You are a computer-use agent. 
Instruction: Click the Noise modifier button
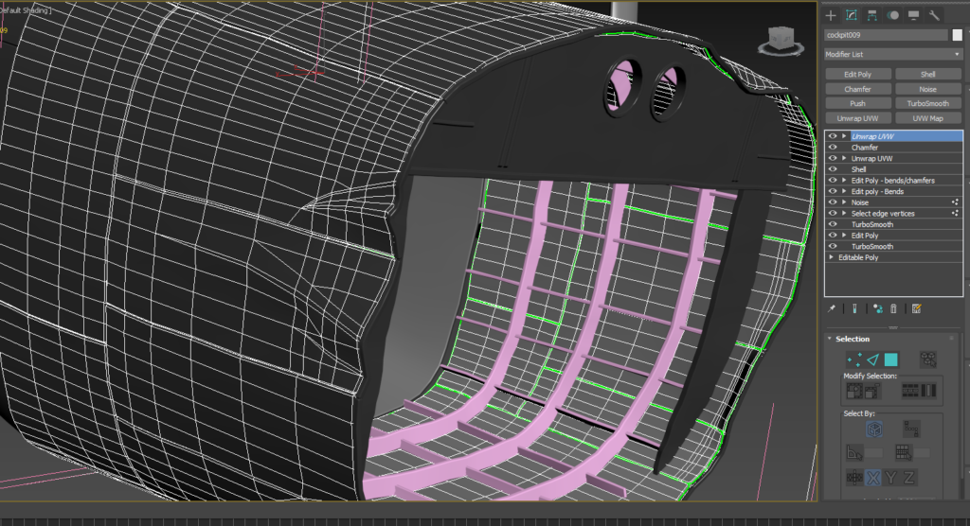tap(928, 89)
